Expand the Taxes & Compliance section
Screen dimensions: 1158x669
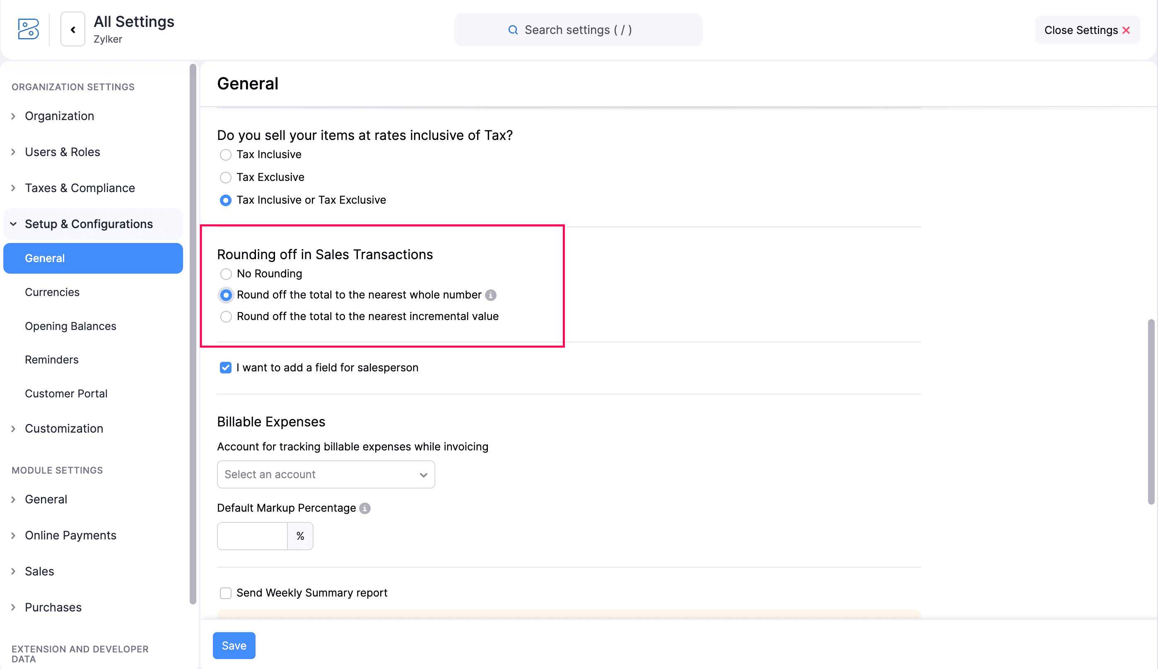80,188
